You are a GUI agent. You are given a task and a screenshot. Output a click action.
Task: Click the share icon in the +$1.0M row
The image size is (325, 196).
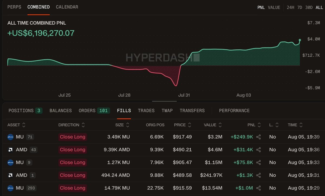tap(258, 188)
